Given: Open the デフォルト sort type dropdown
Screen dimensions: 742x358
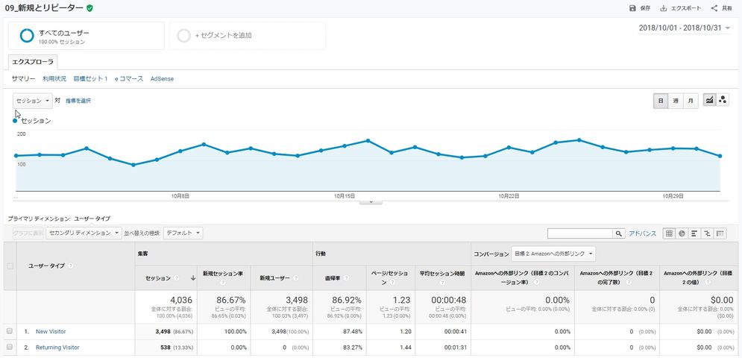Looking at the screenshot, I should click(183, 233).
